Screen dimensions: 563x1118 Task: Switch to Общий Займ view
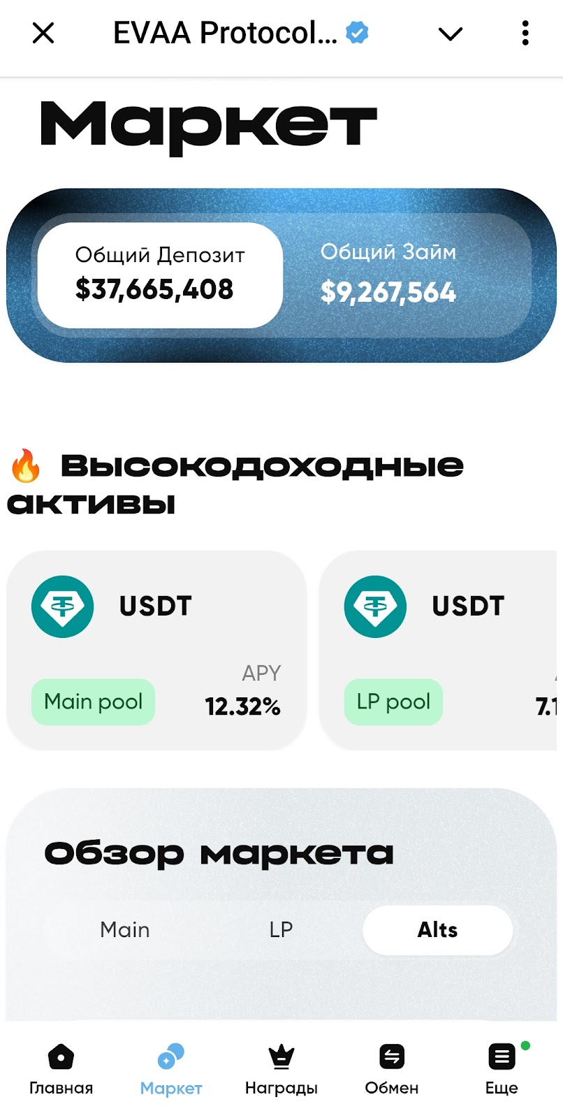pos(388,275)
